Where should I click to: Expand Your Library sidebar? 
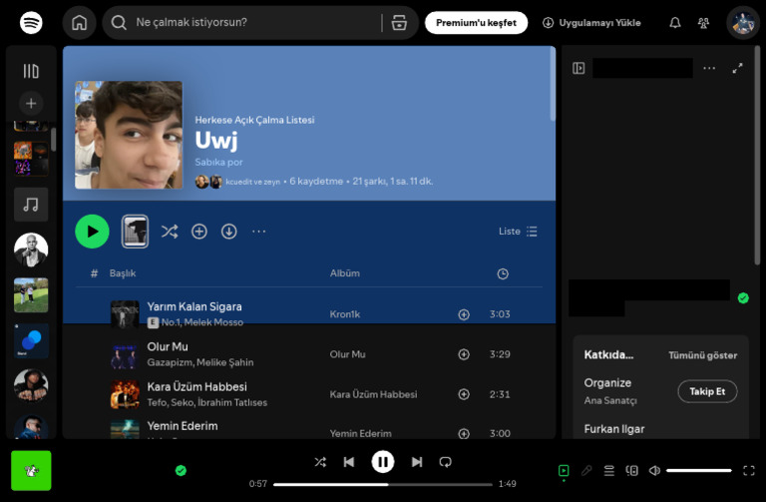pos(31,72)
